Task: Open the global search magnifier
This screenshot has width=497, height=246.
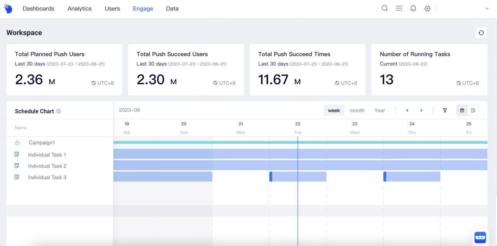Action: click(384, 8)
